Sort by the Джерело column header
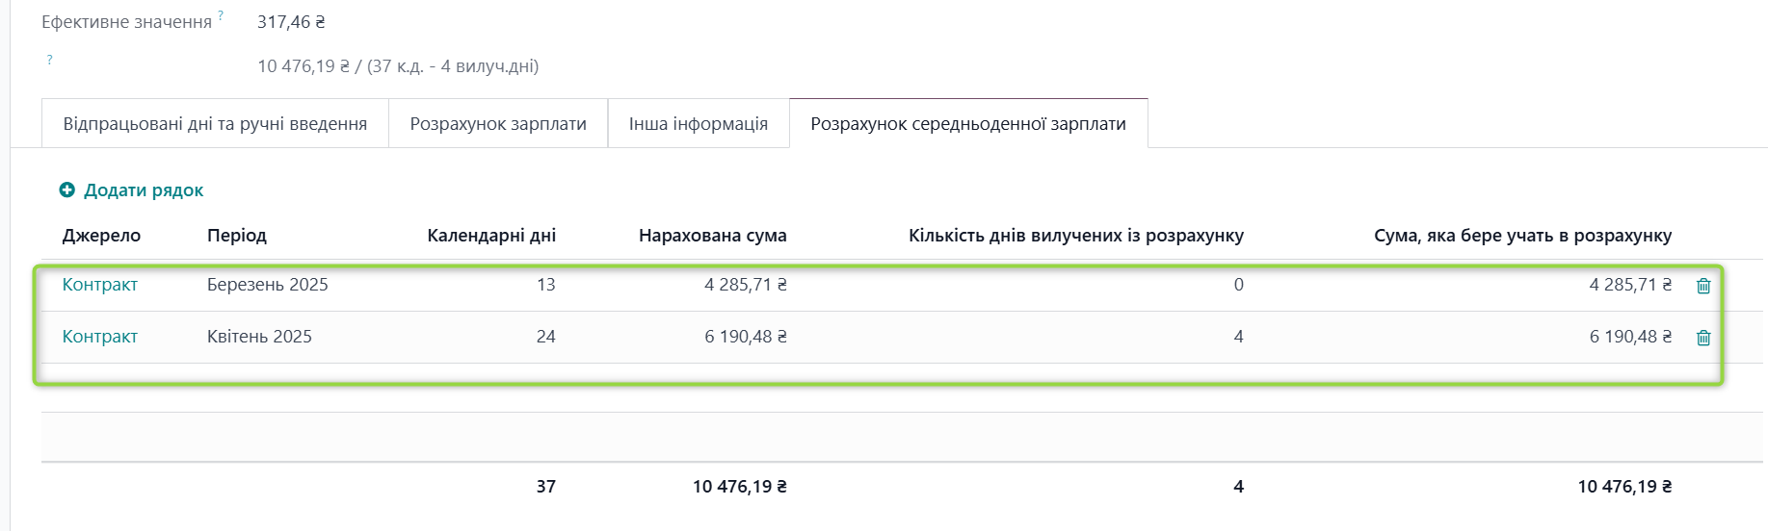Viewport: 1768px width, 531px height. point(101,236)
